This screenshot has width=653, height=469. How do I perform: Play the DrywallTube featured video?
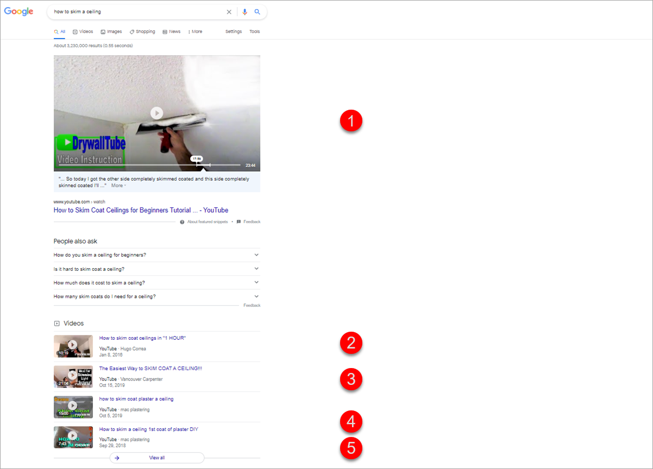(x=156, y=113)
